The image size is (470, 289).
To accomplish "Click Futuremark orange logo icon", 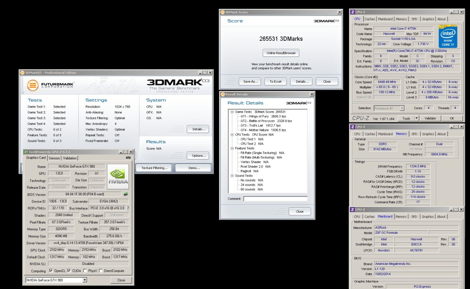I will pos(33,86).
